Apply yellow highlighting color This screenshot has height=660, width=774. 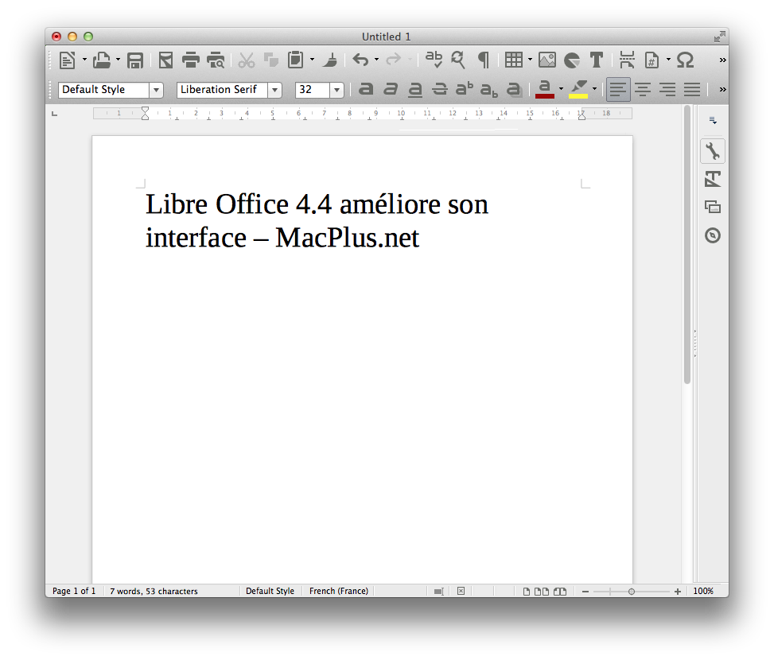click(x=578, y=89)
